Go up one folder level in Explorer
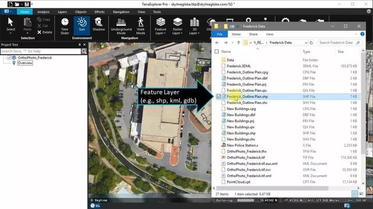The height and width of the screenshot is (209, 373). pyautogui.click(x=238, y=42)
